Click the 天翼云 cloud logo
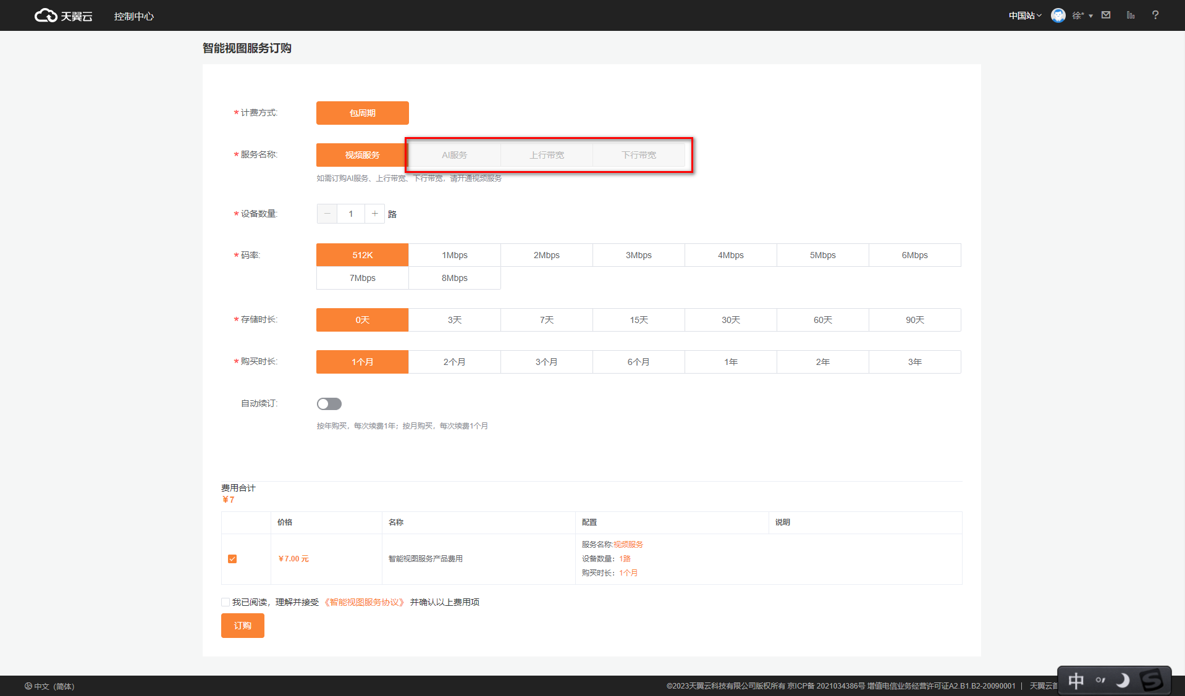This screenshot has width=1185, height=696. (63, 15)
